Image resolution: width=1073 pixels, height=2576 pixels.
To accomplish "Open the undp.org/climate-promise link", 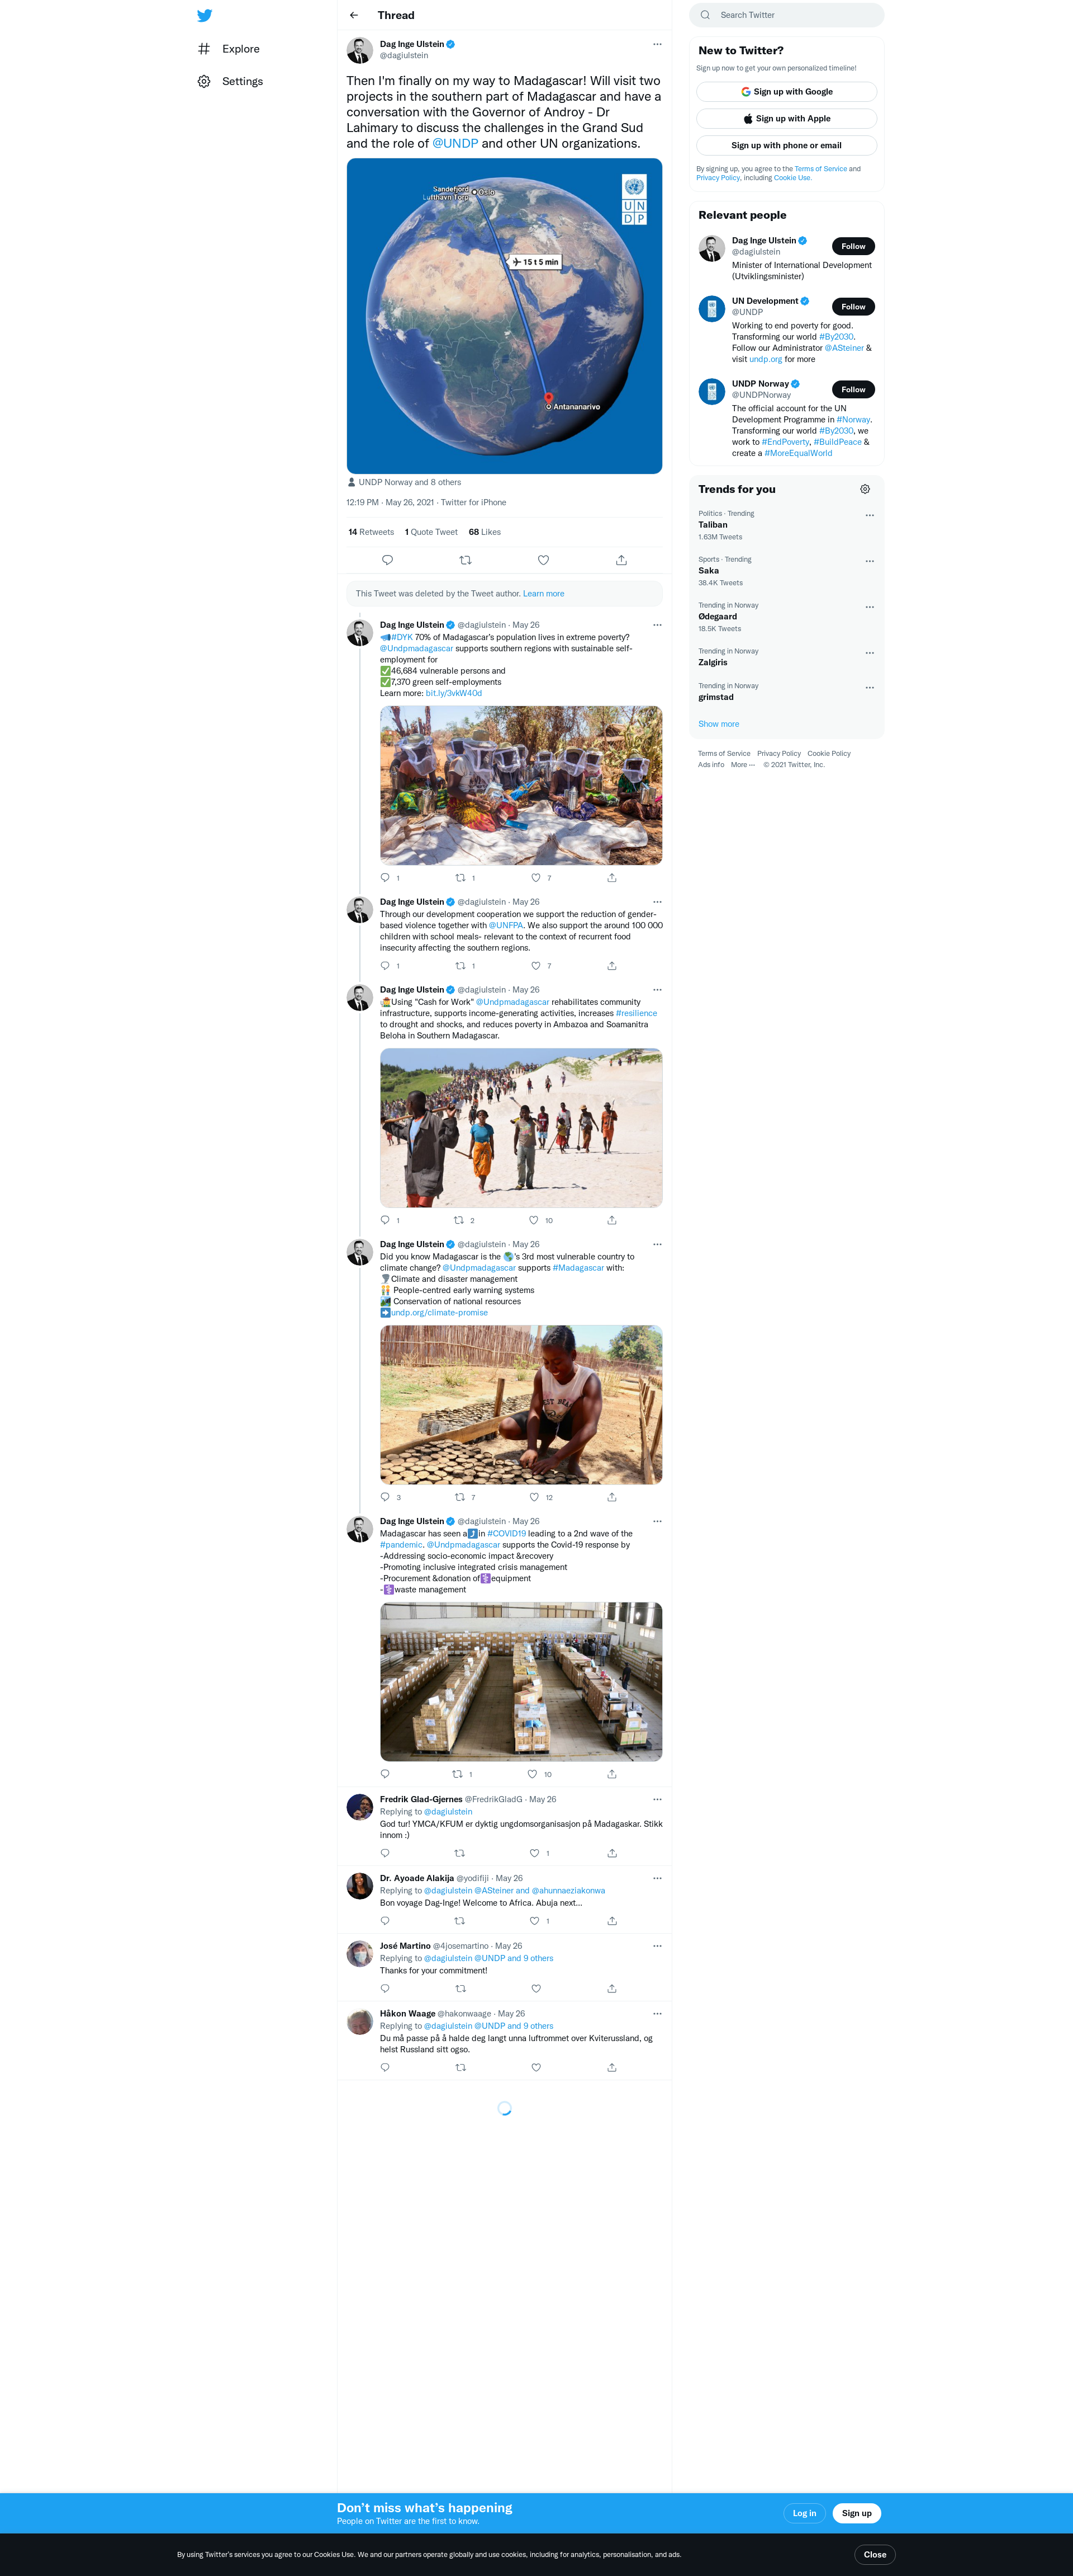I will (439, 1313).
